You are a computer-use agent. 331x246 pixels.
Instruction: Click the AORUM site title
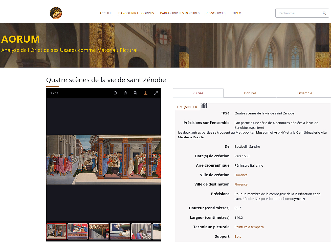pos(20,39)
